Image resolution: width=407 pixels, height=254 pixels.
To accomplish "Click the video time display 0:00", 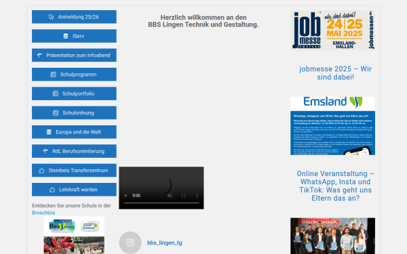I will (x=136, y=196).
